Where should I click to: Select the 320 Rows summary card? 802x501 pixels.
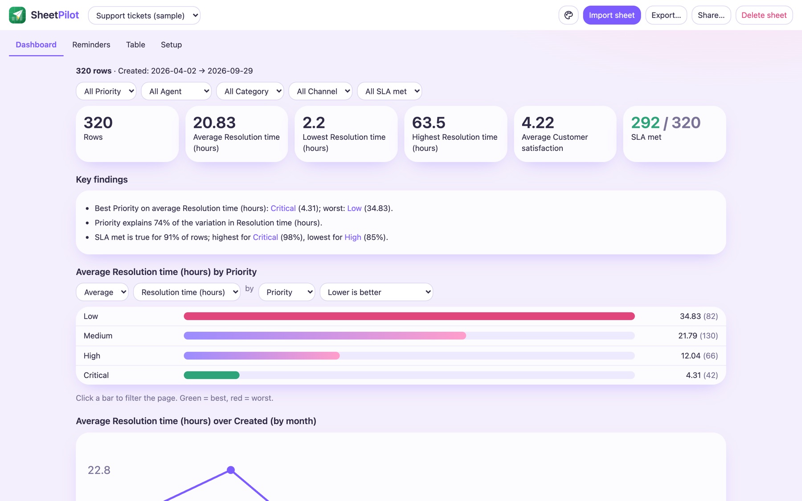[127, 134]
